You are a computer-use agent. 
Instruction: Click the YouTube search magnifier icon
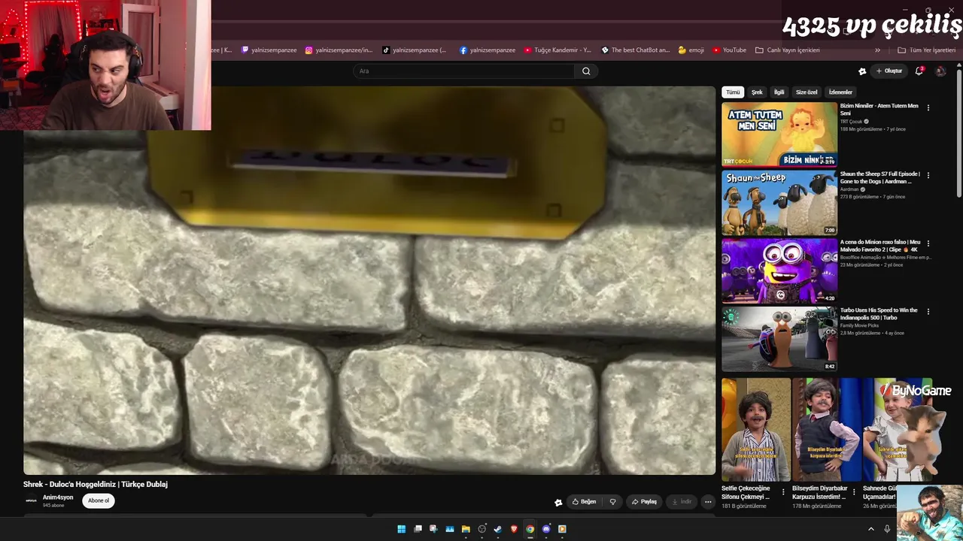[x=586, y=71]
